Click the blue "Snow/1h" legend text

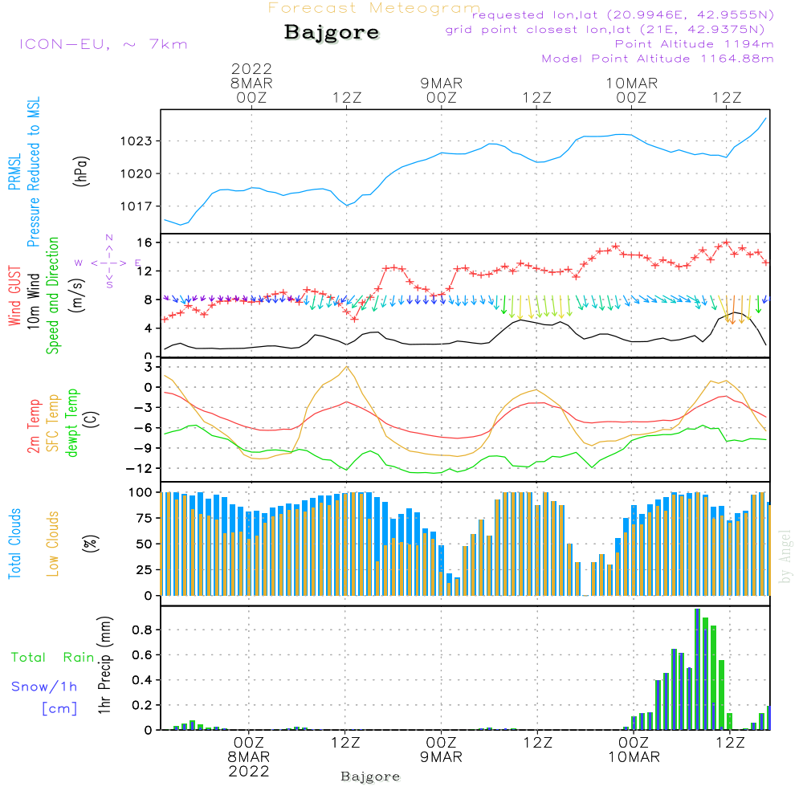tap(44, 687)
